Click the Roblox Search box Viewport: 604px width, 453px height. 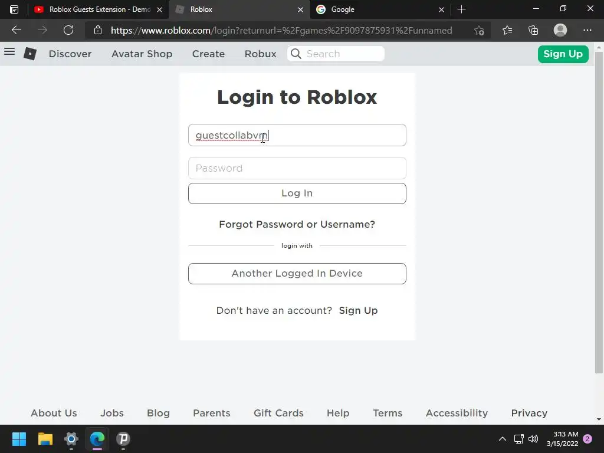click(x=336, y=54)
